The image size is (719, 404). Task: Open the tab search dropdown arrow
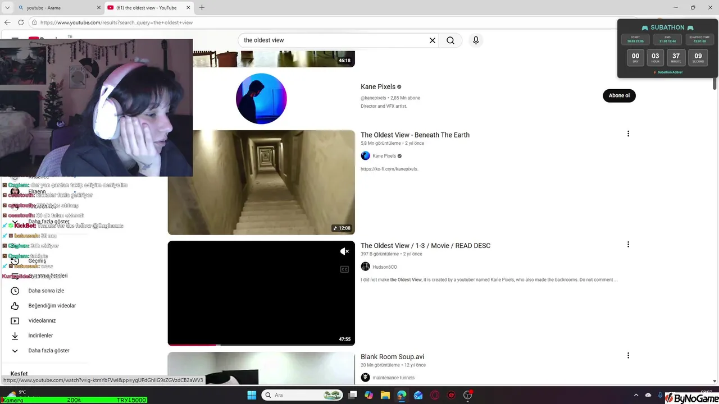7,8
